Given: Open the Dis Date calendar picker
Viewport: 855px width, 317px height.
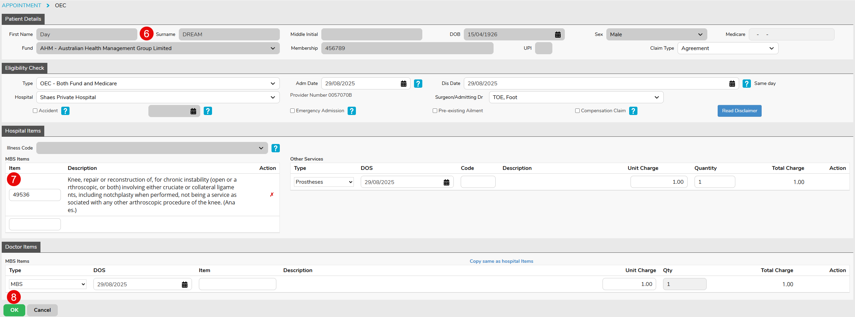Looking at the screenshot, I should [732, 84].
